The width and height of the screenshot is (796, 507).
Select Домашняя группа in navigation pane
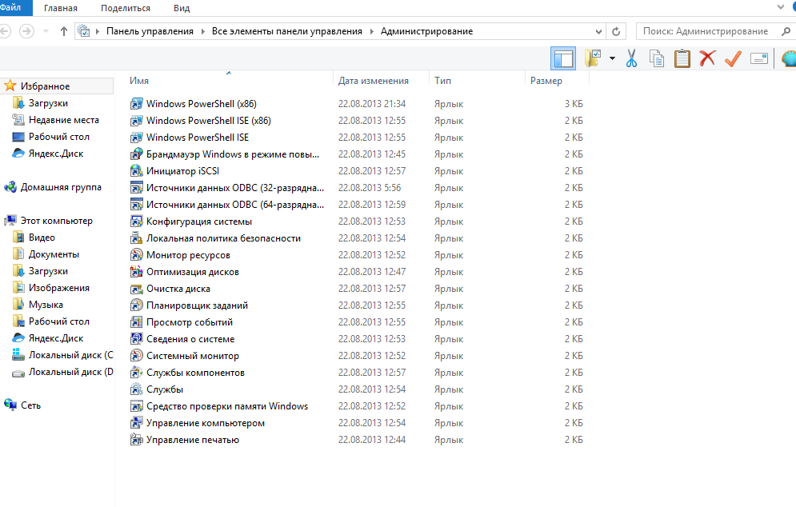[x=61, y=187]
